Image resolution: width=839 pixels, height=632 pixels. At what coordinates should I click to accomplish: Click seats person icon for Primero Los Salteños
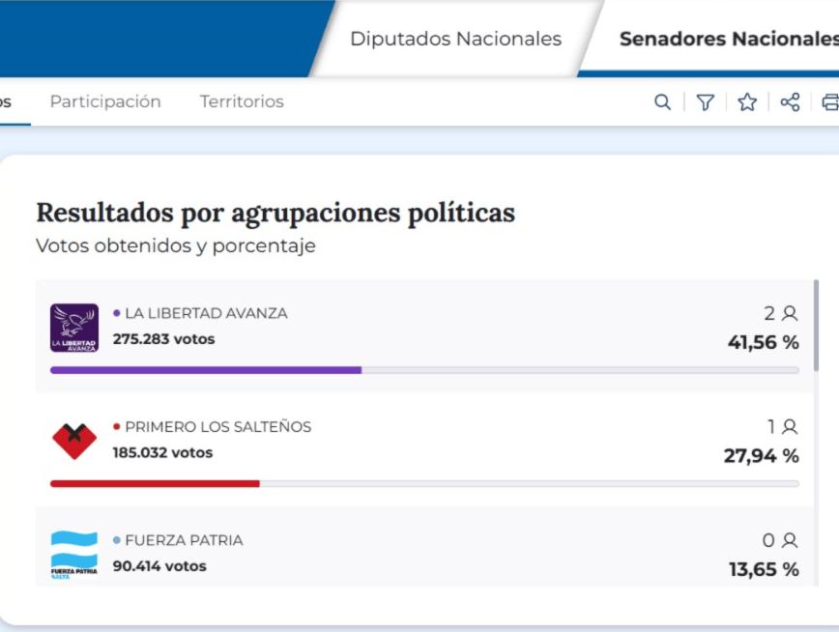coord(790,426)
